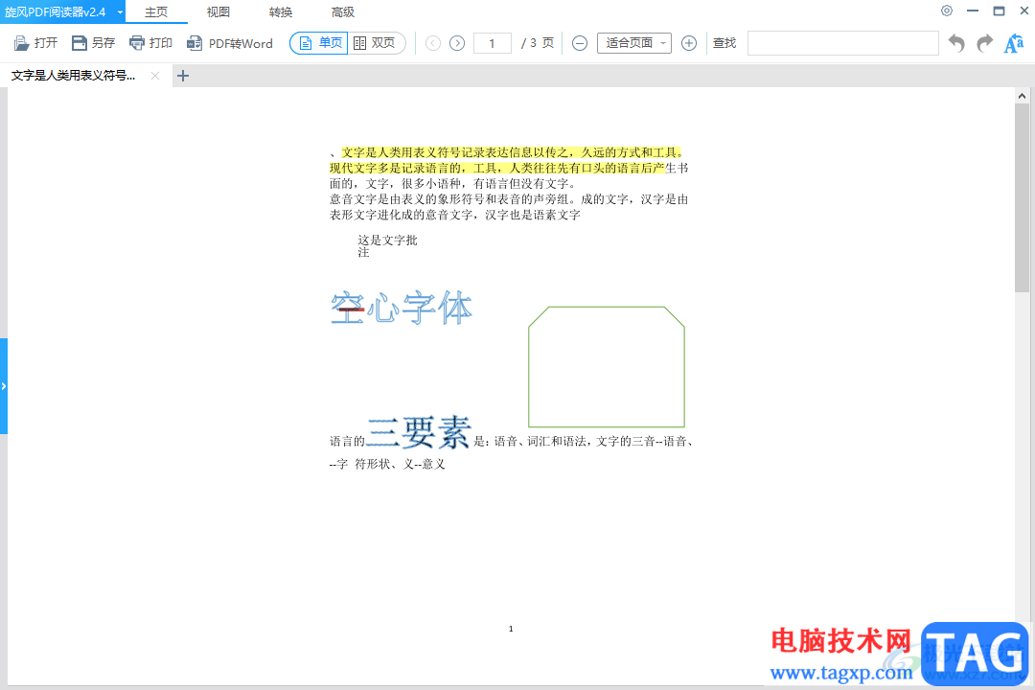Select the 文字是人类用表义符号 document tab
Viewport: 1035px width, 690px height.
[73, 76]
